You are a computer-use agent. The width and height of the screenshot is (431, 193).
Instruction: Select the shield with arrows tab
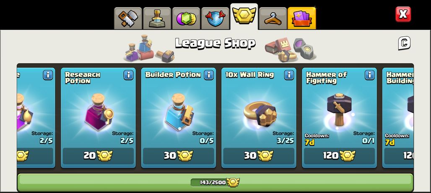tap(215, 19)
